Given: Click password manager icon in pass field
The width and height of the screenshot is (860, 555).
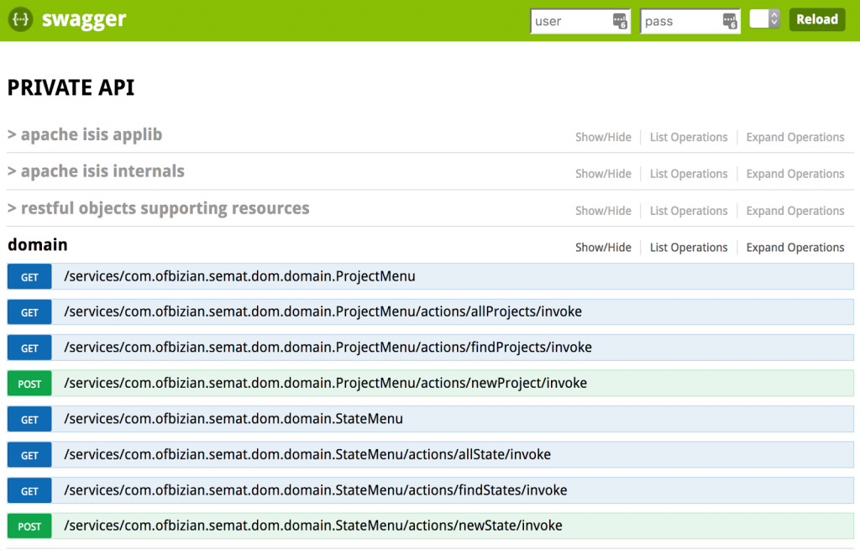Looking at the screenshot, I should [x=730, y=21].
